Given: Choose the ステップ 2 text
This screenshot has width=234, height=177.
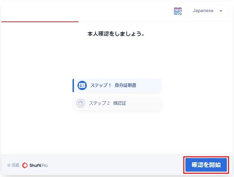Looking at the screenshot, I should pyautogui.click(x=99, y=103).
